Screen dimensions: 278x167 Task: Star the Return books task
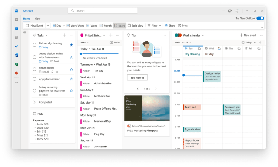71,70
